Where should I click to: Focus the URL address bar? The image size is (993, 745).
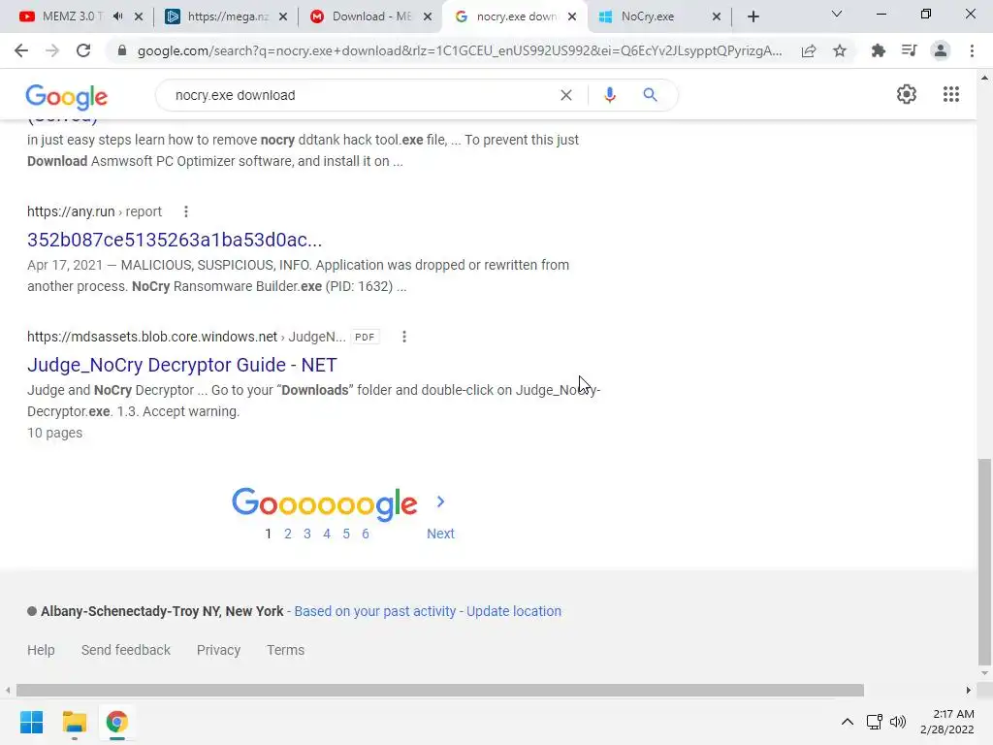pyautogui.click(x=459, y=50)
